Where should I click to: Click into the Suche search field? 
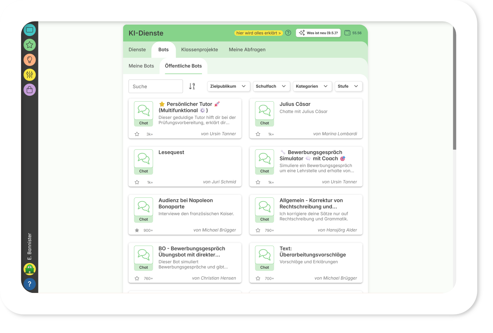[156, 87]
